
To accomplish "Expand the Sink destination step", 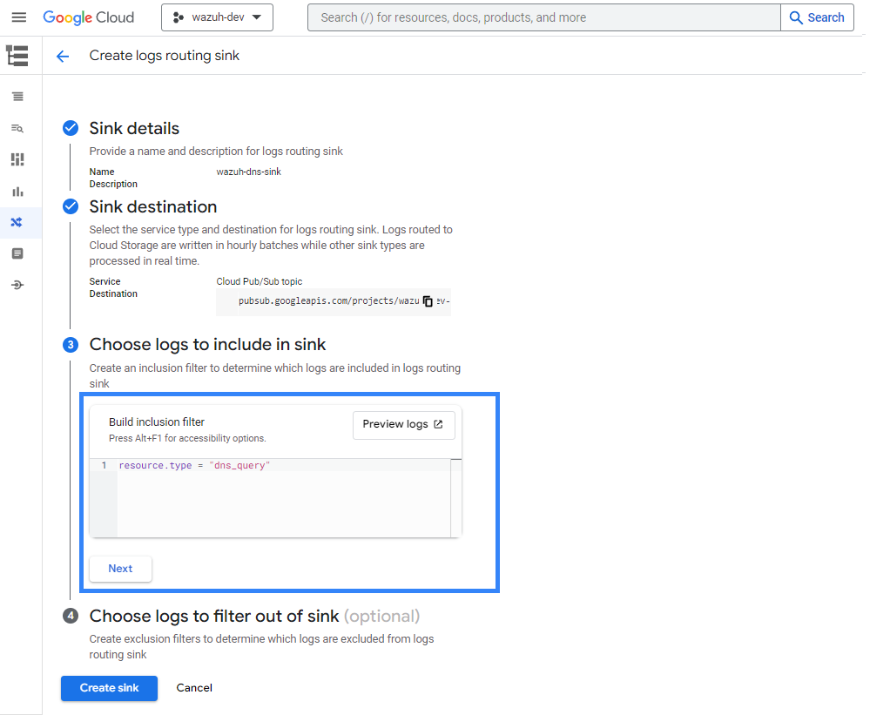I will pyautogui.click(x=152, y=207).
